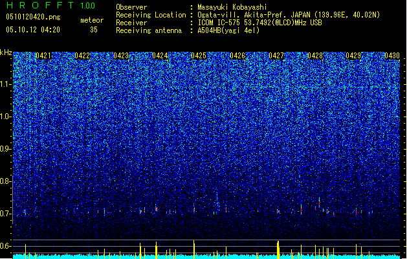Viewport: 407px width, 259px height.
Task: Click the A504HB(yagi 4el) antenna text
Action: (228, 30)
